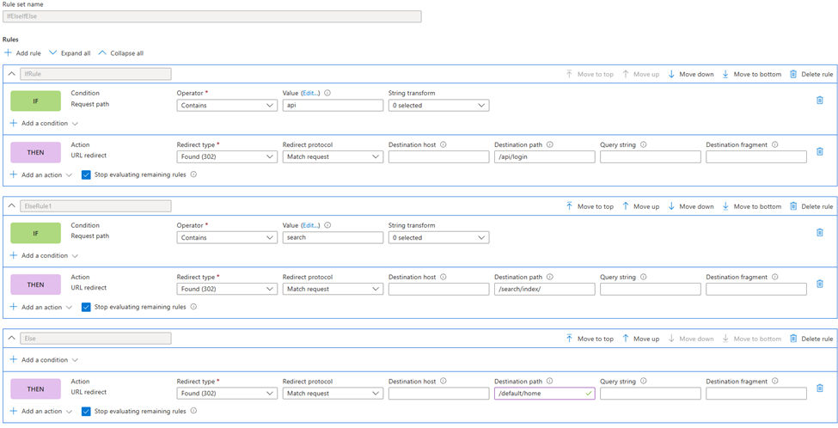Toggle 'Stop evaluating remaining rules' in ElseRule1
Viewport: 838px width, 428px height.
86,307
